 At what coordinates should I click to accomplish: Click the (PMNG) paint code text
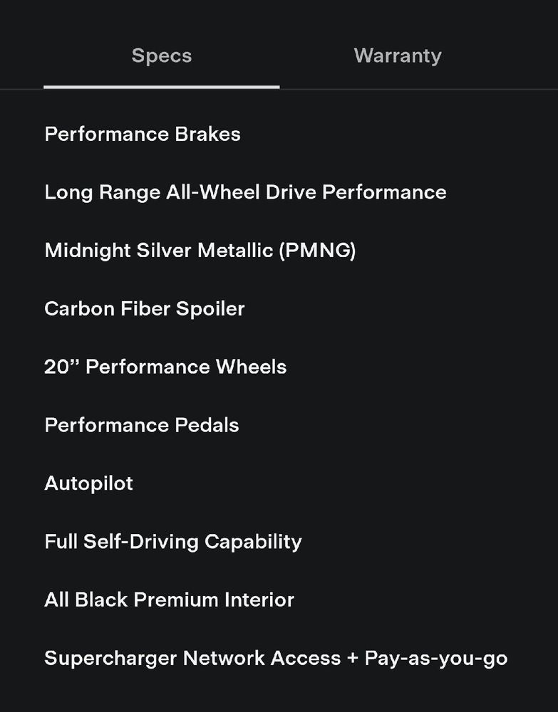(317, 251)
